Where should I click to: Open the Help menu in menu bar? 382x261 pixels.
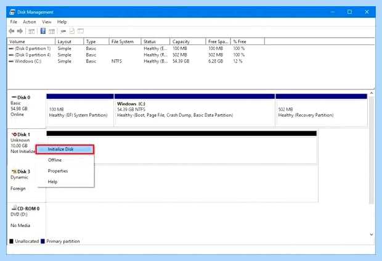[x=62, y=22]
